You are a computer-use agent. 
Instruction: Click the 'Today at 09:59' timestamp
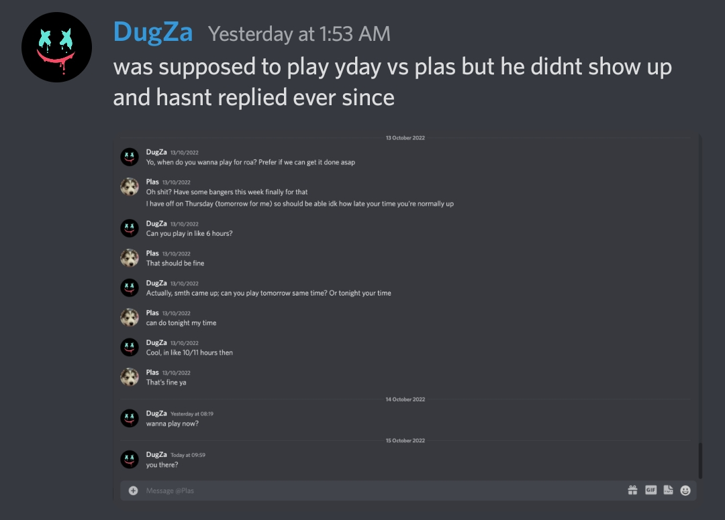click(188, 455)
